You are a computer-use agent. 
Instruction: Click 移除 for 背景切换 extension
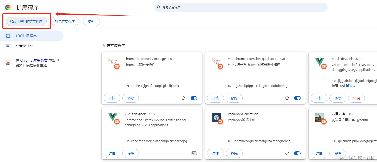click(338, 153)
